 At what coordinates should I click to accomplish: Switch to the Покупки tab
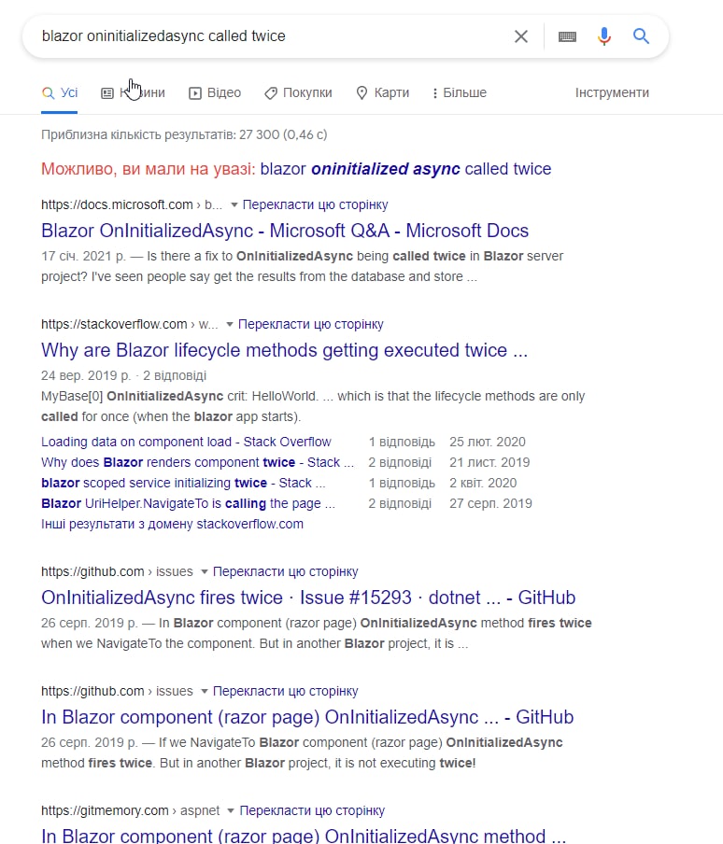pyautogui.click(x=298, y=92)
